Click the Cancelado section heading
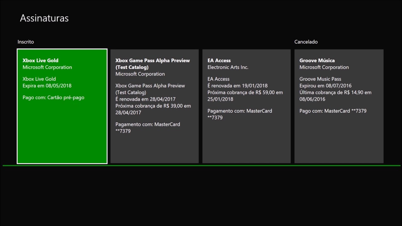This screenshot has width=402, height=226. [x=306, y=42]
